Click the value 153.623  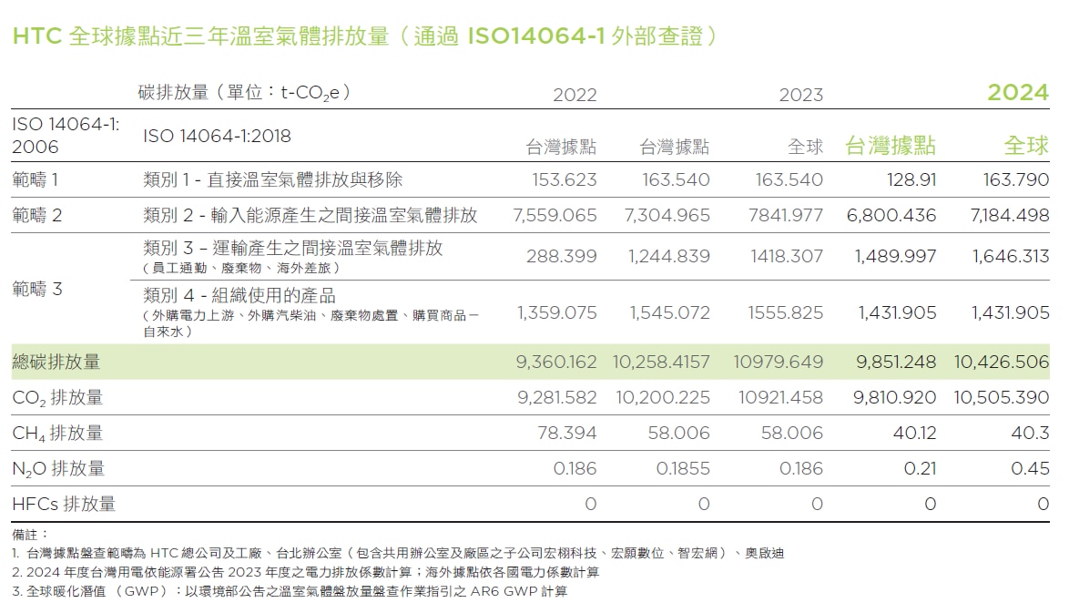point(565,180)
